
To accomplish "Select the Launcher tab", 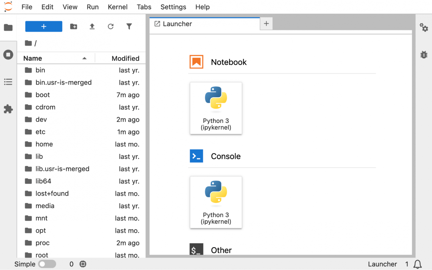I will coord(177,24).
